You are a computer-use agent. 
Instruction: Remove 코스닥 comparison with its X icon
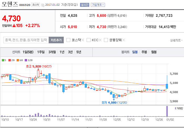click(x=83, y=40)
